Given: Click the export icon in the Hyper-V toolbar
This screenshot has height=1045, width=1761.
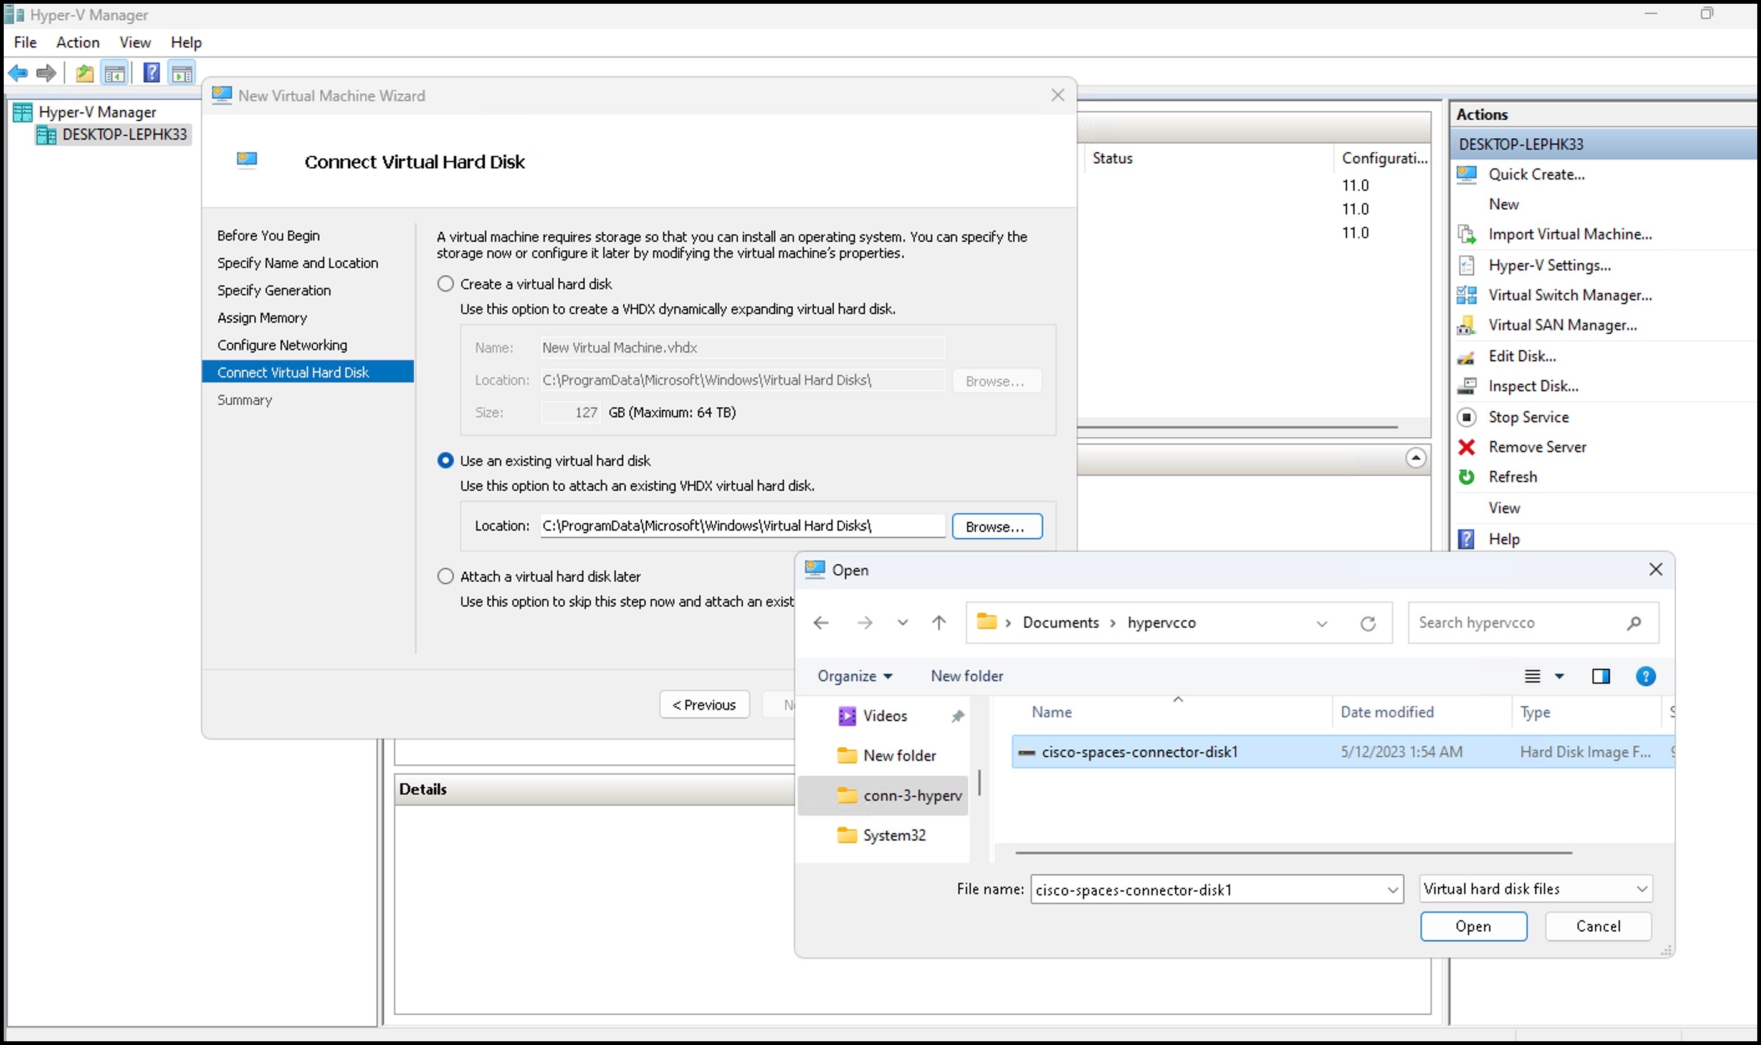Looking at the screenshot, I should (85, 72).
